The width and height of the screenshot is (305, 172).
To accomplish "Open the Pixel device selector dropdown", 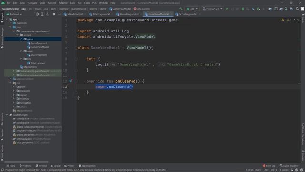I will point(213,9).
